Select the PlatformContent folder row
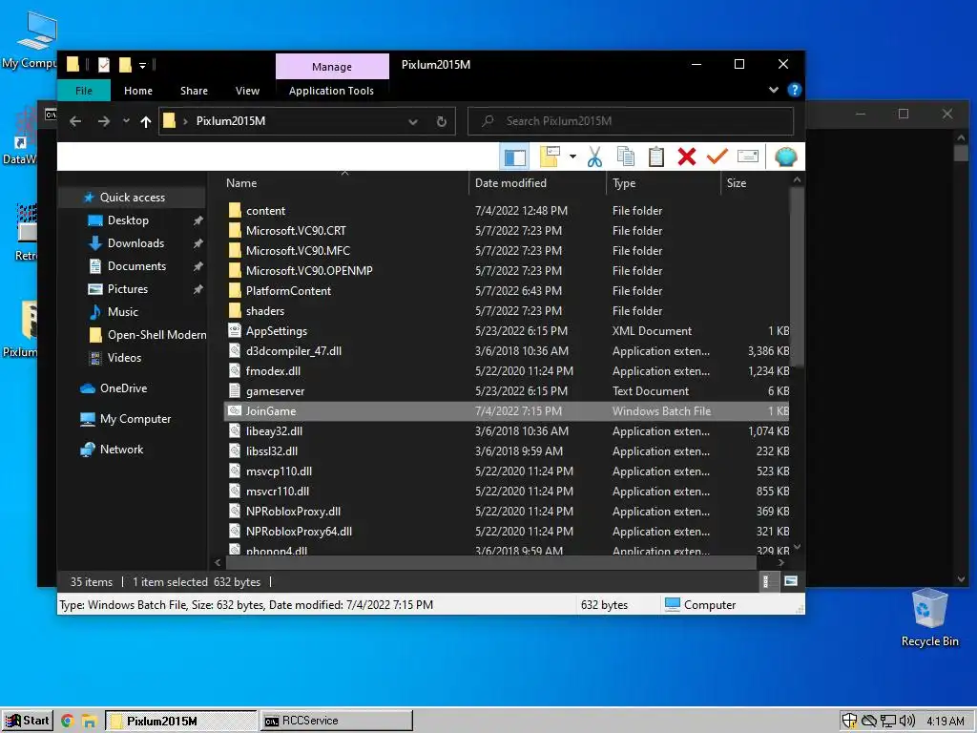This screenshot has height=733, width=977. [x=506, y=291]
